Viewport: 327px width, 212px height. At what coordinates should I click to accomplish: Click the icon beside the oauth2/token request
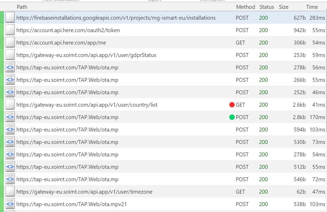(x=10, y=30)
